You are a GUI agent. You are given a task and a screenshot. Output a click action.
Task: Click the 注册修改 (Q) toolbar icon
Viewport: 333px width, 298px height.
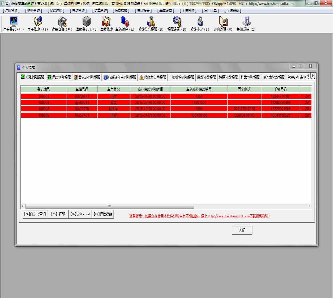[x=38, y=24]
